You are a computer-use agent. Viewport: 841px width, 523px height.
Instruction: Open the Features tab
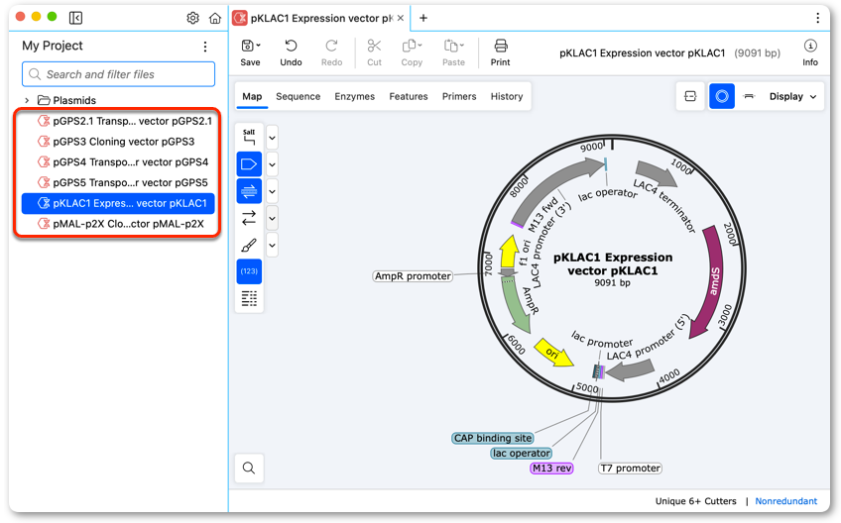tap(409, 96)
